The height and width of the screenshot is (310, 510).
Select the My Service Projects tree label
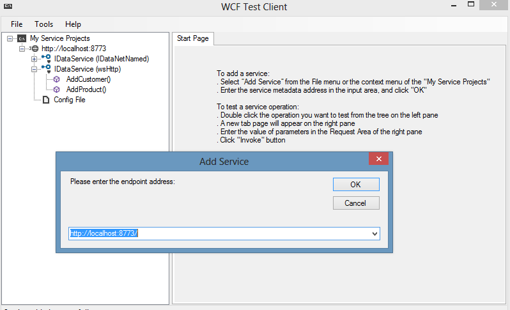tap(60, 38)
